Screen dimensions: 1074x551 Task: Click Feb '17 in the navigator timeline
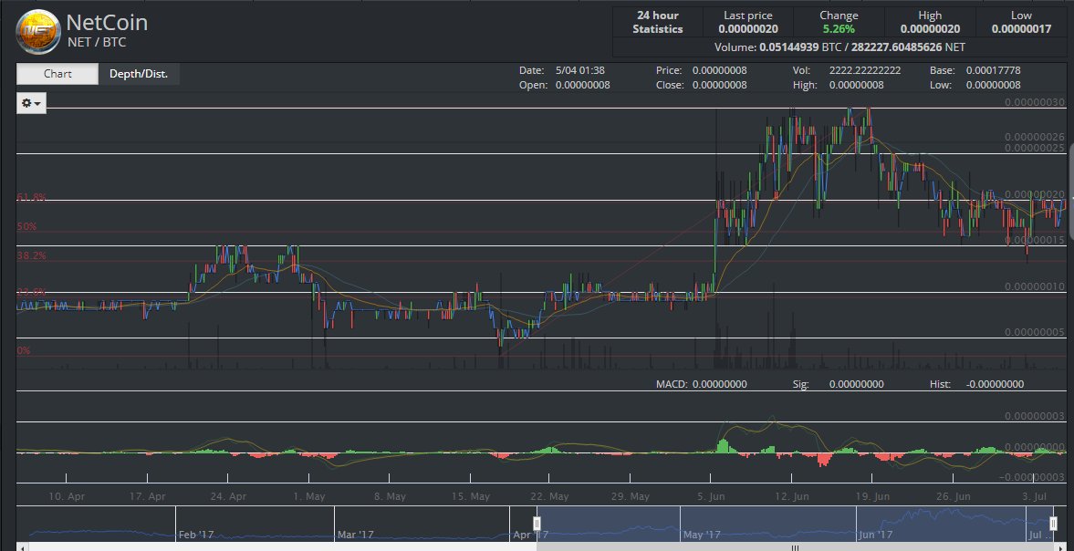pyautogui.click(x=195, y=535)
